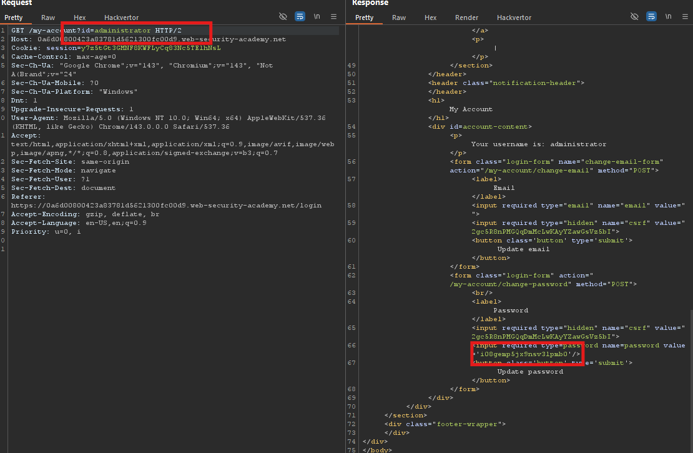Toggle the Request panel's hide-eye icon
The width and height of the screenshot is (693, 453).
[283, 16]
